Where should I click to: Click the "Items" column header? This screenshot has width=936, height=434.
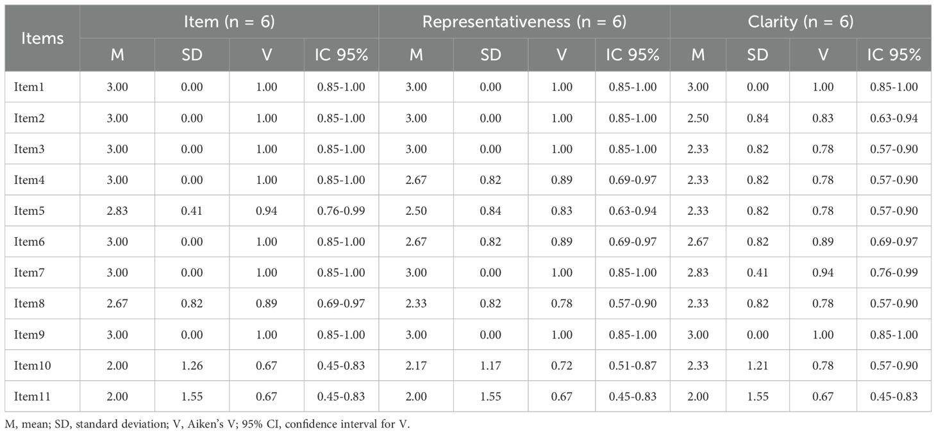pos(43,38)
